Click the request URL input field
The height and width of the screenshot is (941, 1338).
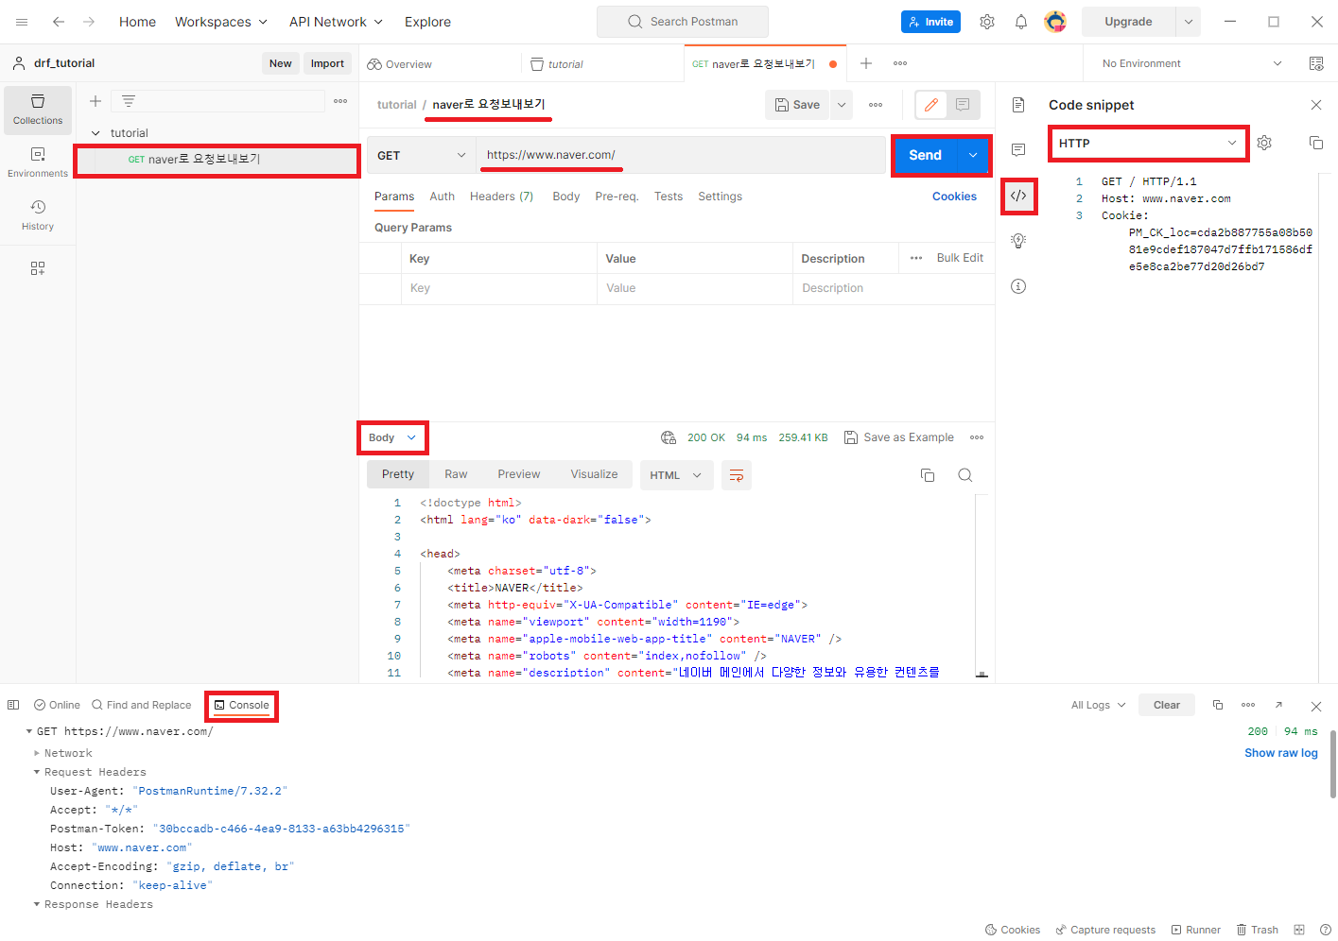tap(681, 155)
